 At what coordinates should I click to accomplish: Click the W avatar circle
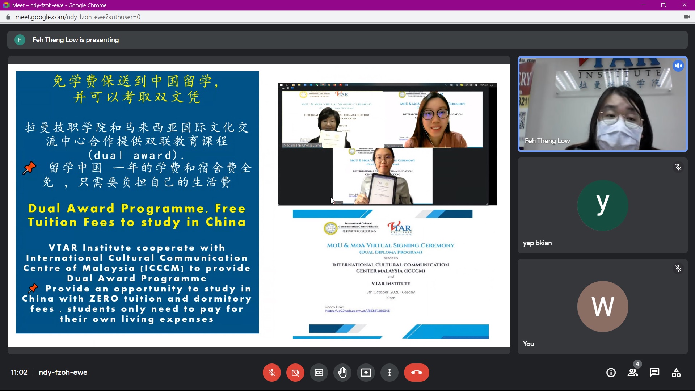pos(603,307)
